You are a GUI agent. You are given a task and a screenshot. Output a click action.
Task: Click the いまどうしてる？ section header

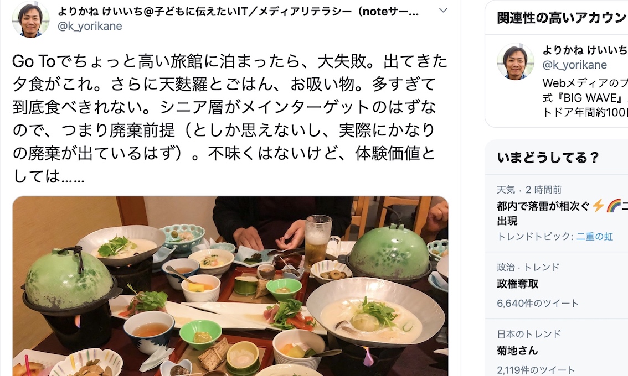(548, 157)
